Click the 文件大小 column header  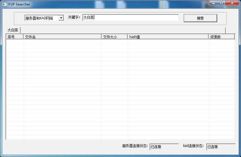tap(114, 37)
